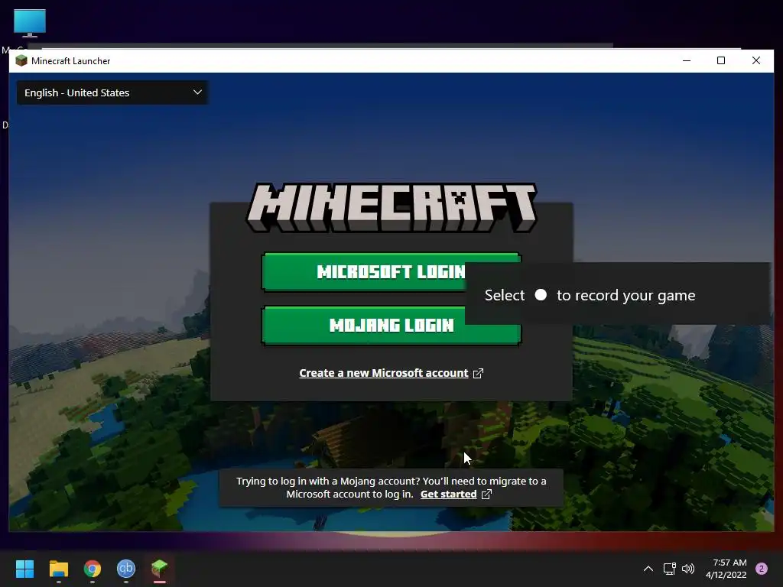
Task: Open the language dropdown English - United States
Action: [112, 92]
